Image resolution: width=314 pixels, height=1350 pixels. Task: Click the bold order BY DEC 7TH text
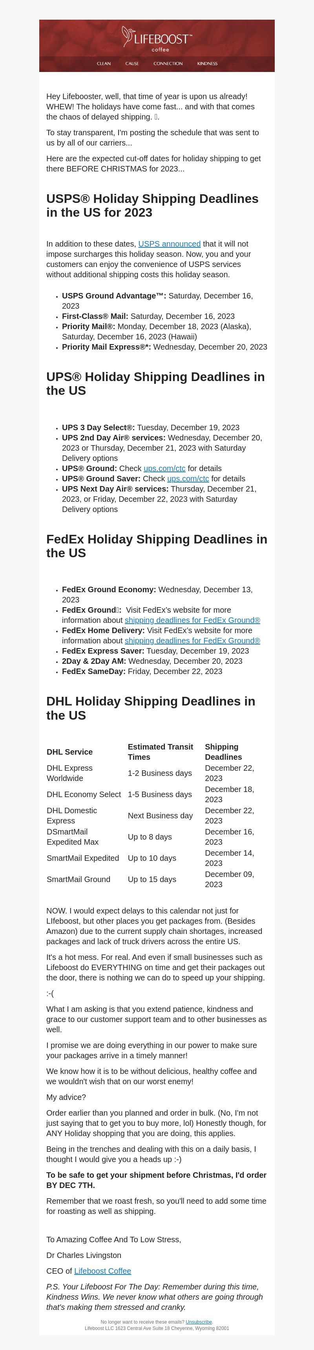point(157,1180)
